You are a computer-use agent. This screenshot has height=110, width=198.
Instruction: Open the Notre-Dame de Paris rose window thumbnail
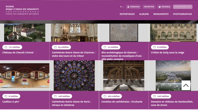click(x=74, y=75)
